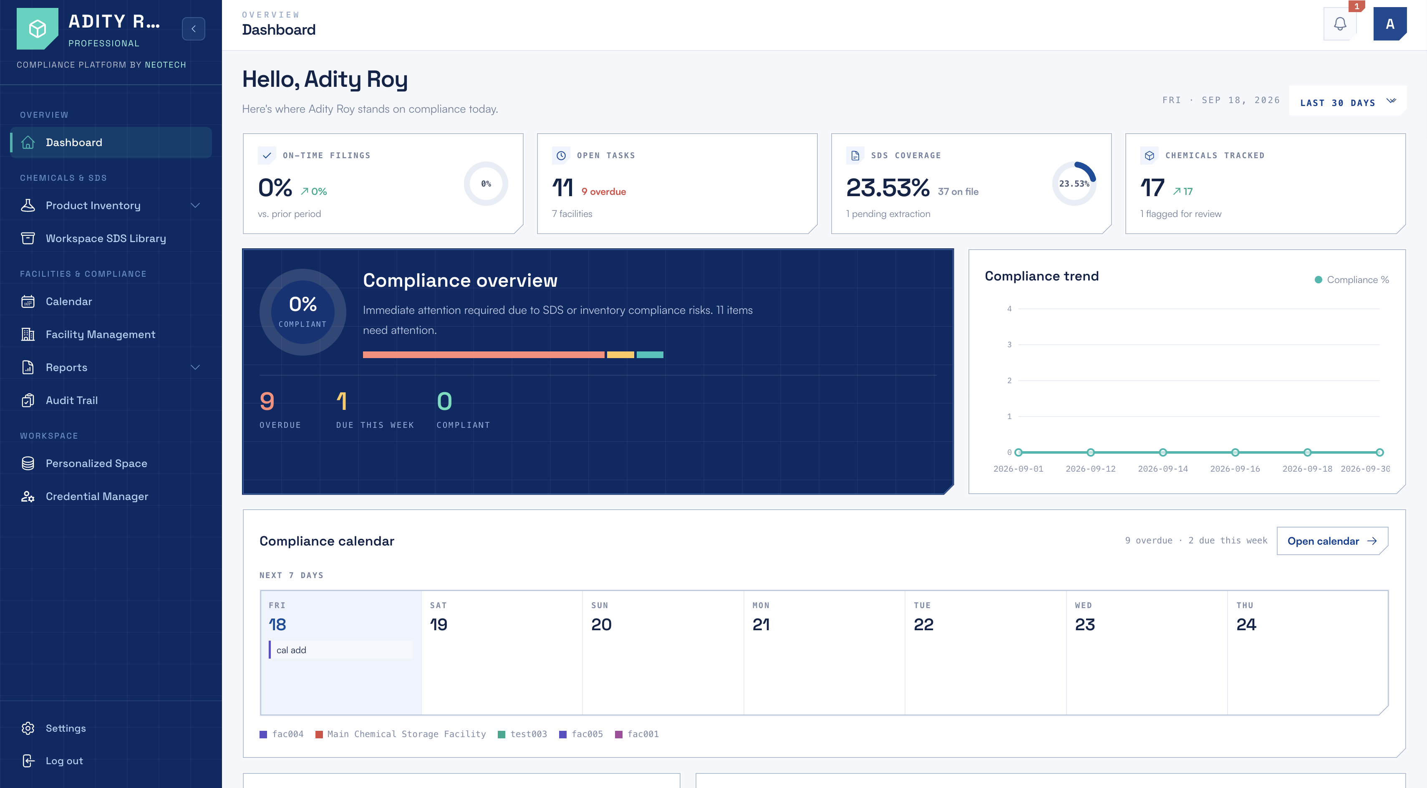The image size is (1427, 788).
Task: Toggle the Compliance % legend in trend chart
Action: (1351, 280)
